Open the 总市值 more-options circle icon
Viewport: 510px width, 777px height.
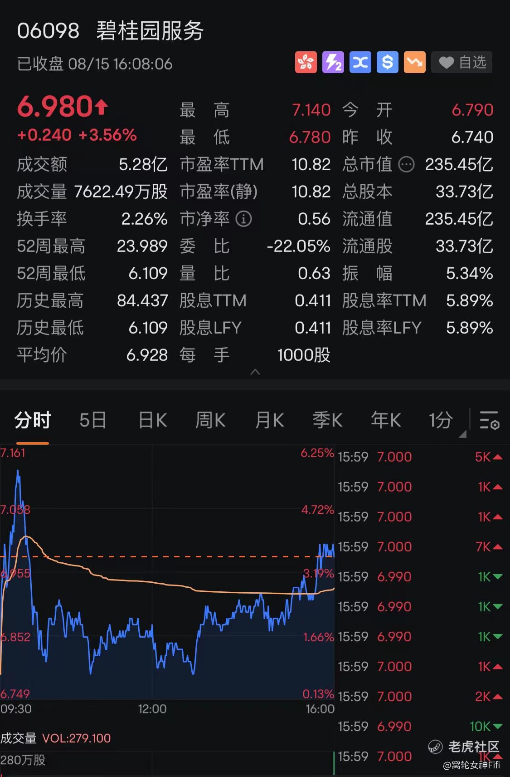coord(406,164)
